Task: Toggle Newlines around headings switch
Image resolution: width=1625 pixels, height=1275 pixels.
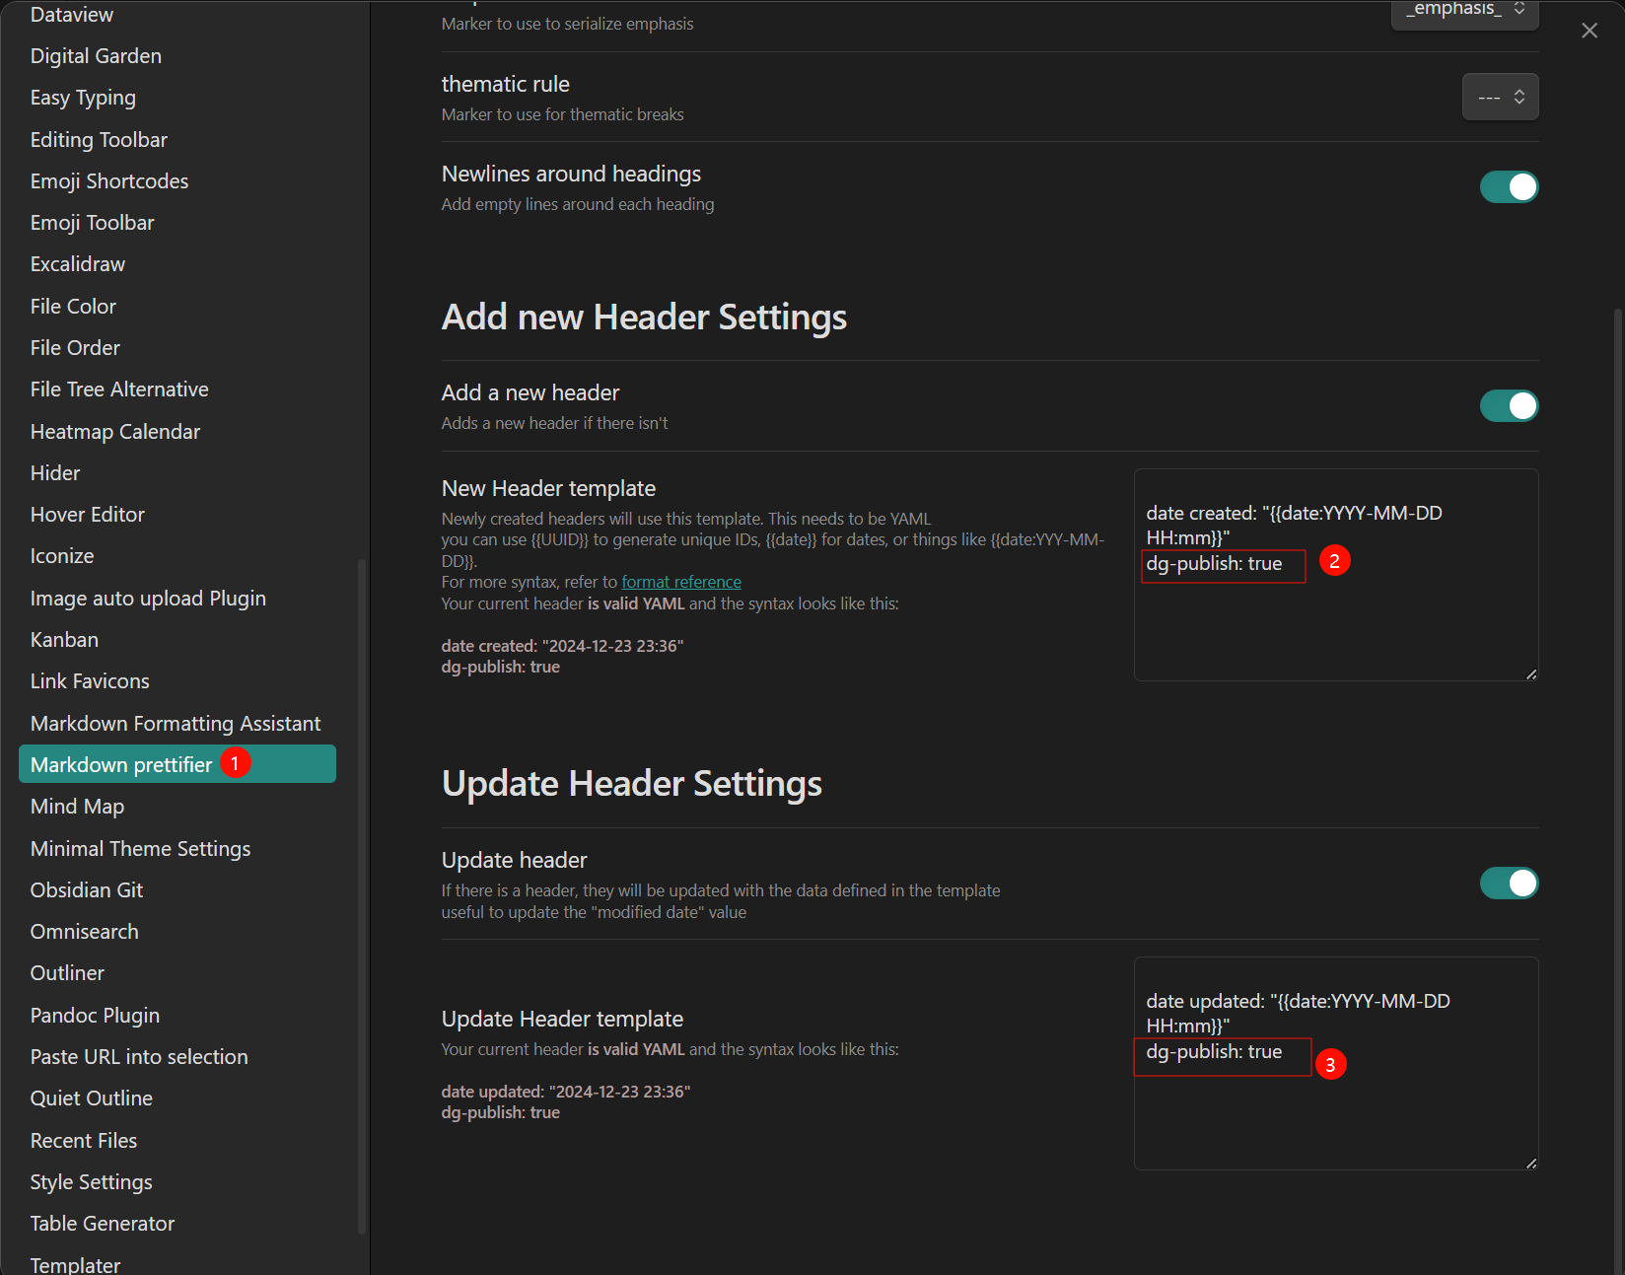Action: point(1509,186)
